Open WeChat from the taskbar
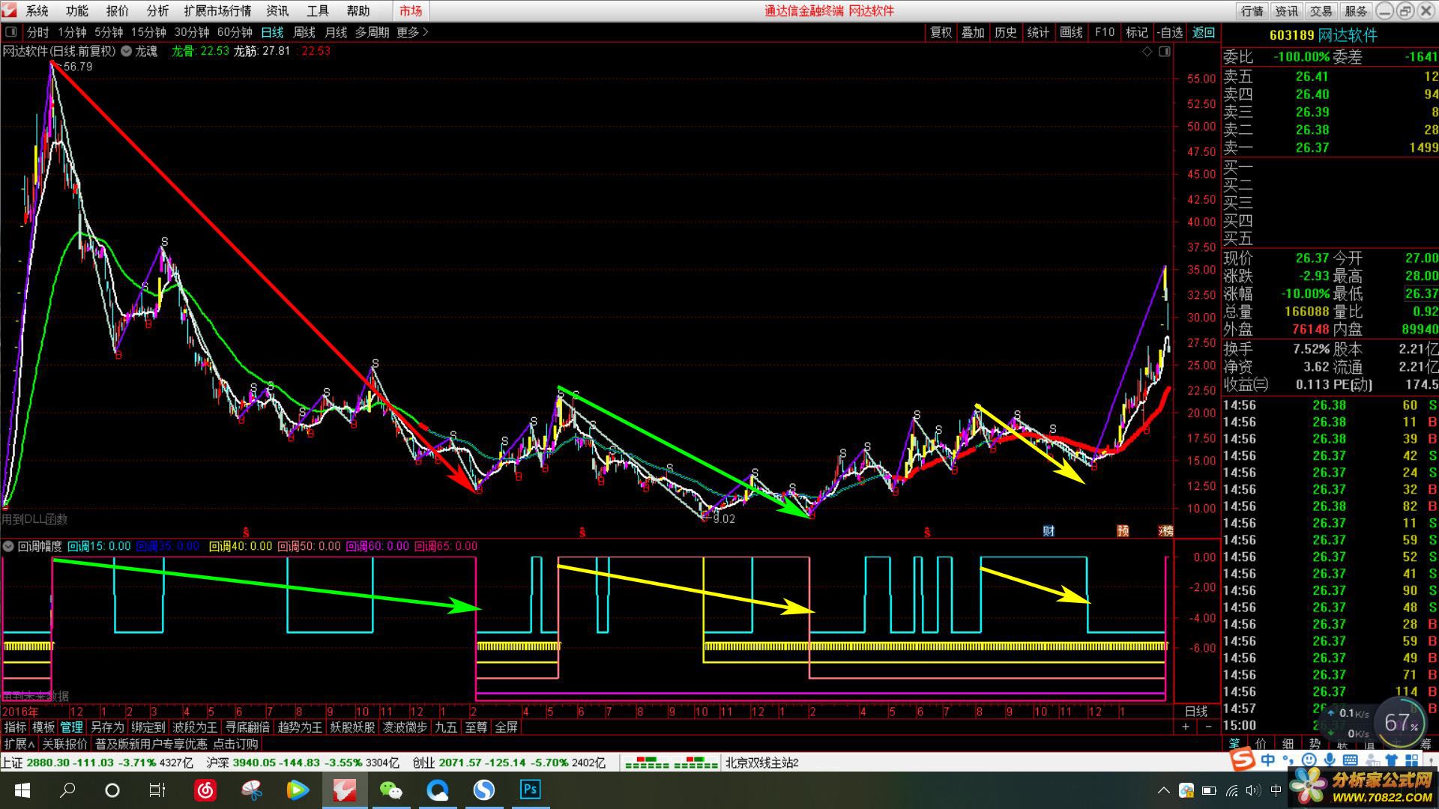Viewport: 1439px width, 809px height. pyautogui.click(x=390, y=790)
